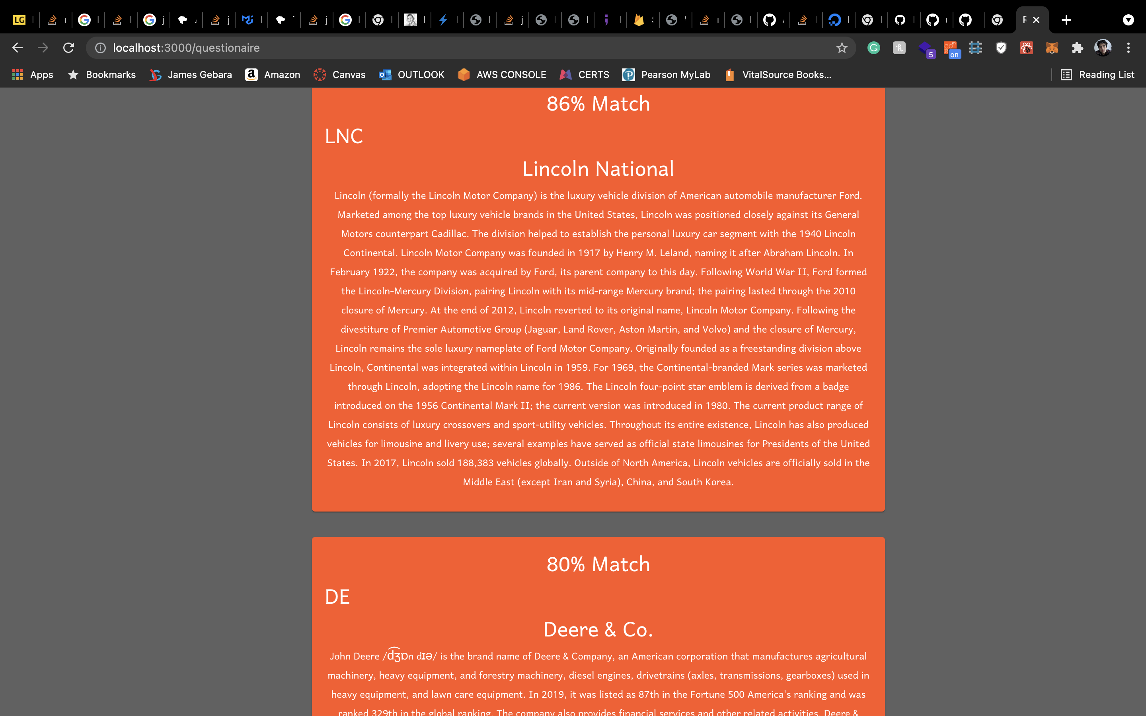Open the shield extension icon
The image size is (1146, 716).
click(x=1001, y=48)
